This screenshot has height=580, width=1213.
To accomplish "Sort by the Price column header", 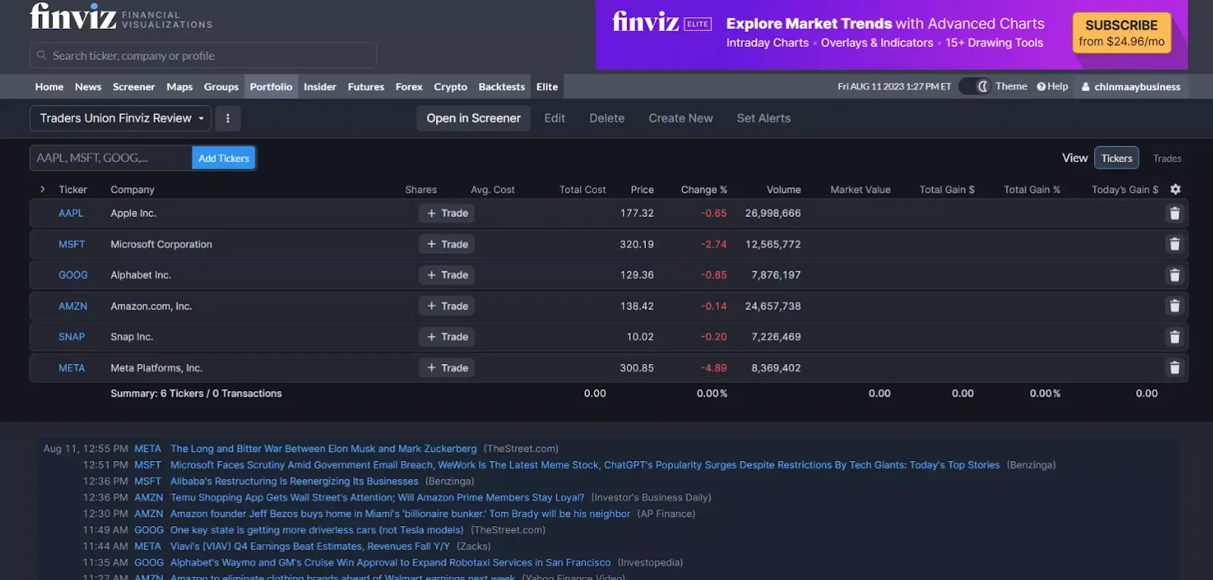I will click(641, 190).
